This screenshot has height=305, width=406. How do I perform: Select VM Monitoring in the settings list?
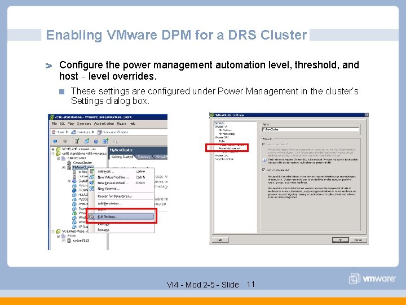pos(227,134)
